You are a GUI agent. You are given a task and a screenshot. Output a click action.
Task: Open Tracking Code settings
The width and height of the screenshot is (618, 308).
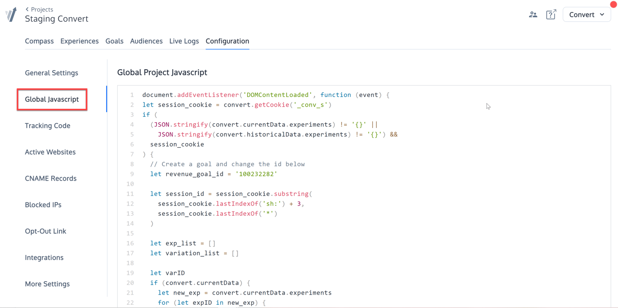(x=48, y=126)
